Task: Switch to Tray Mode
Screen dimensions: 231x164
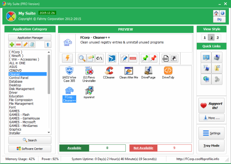Action: pos(212,146)
